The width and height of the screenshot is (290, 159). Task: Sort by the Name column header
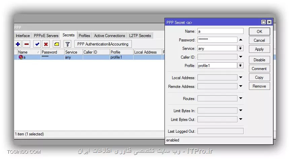[29, 52]
